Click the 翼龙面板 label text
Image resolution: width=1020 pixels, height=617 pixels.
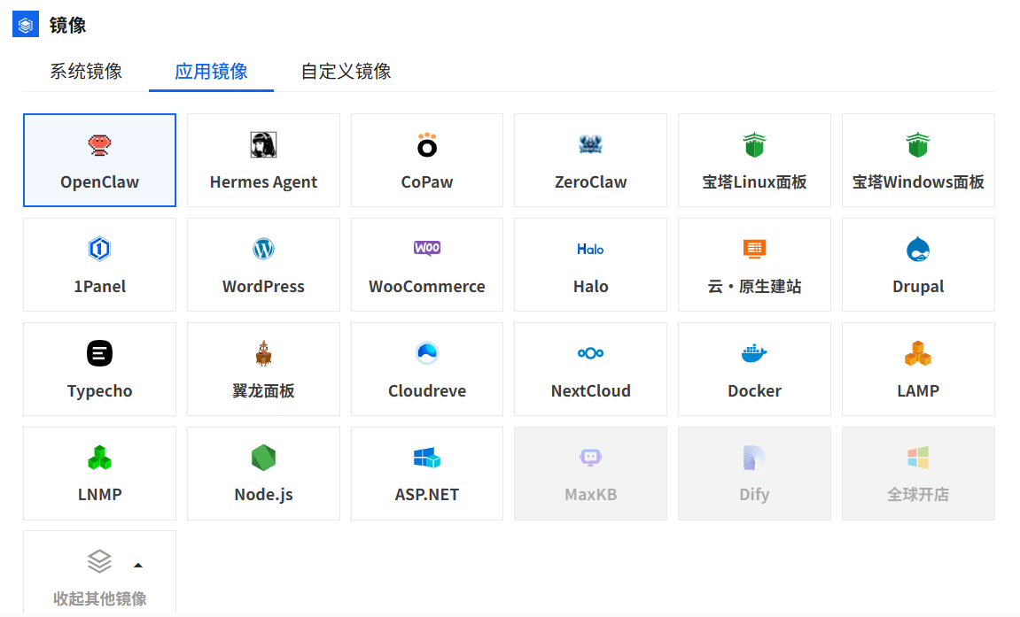coord(263,391)
